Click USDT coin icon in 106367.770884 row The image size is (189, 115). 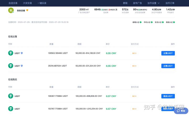click(x=11, y=96)
